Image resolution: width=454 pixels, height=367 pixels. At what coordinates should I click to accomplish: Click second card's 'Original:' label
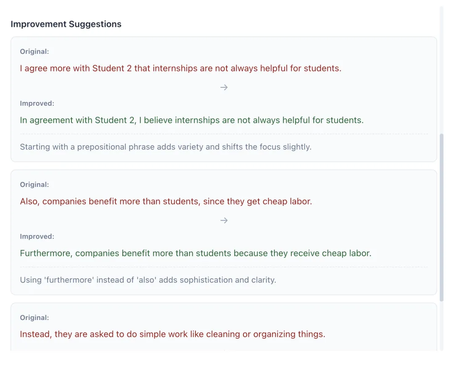34,184
